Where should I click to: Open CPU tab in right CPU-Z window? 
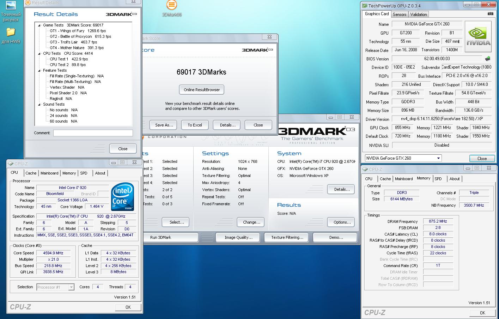[x=369, y=179]
